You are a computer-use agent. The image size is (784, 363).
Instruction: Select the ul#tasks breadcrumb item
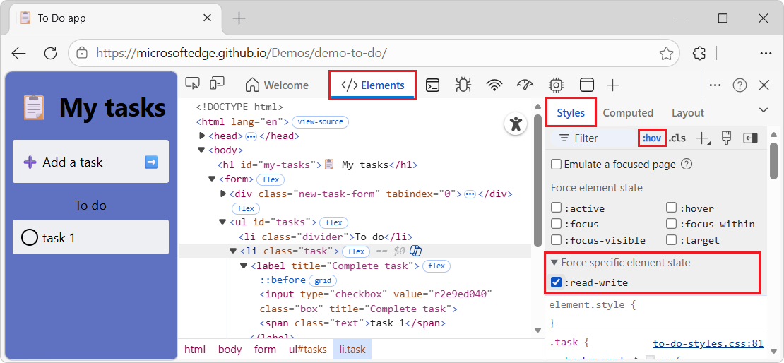pyautogui.click(x=307, y=350)
